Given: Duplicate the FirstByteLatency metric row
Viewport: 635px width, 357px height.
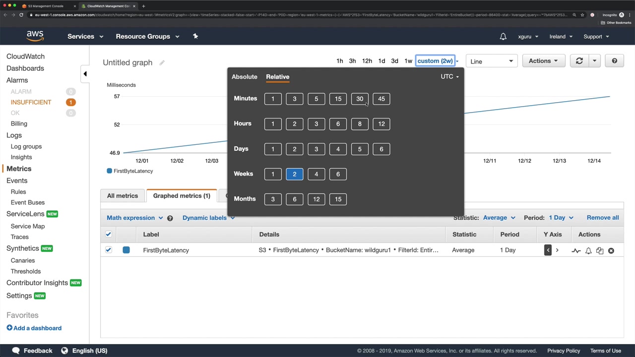Looking at the screenshot, I should [x=600, y=251].
